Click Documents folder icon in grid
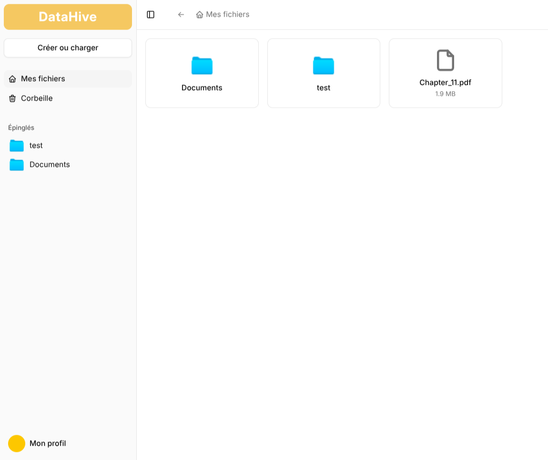This screenshot has height=460, width=548. click(202, 65)
